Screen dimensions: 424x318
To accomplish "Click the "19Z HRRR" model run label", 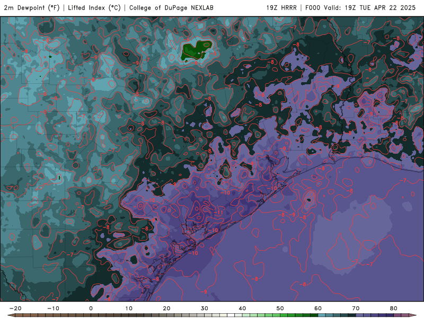I will (x=281, y=8).
